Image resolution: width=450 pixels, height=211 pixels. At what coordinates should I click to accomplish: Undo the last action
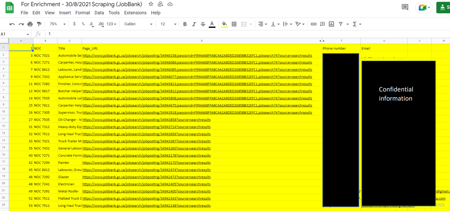12,24
